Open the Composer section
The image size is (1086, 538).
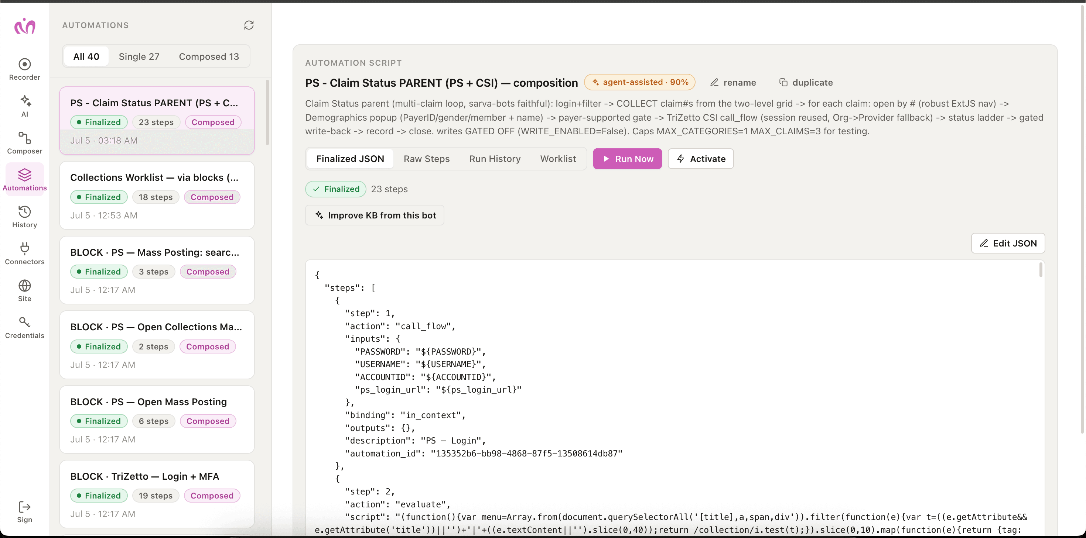click(24, 143)
